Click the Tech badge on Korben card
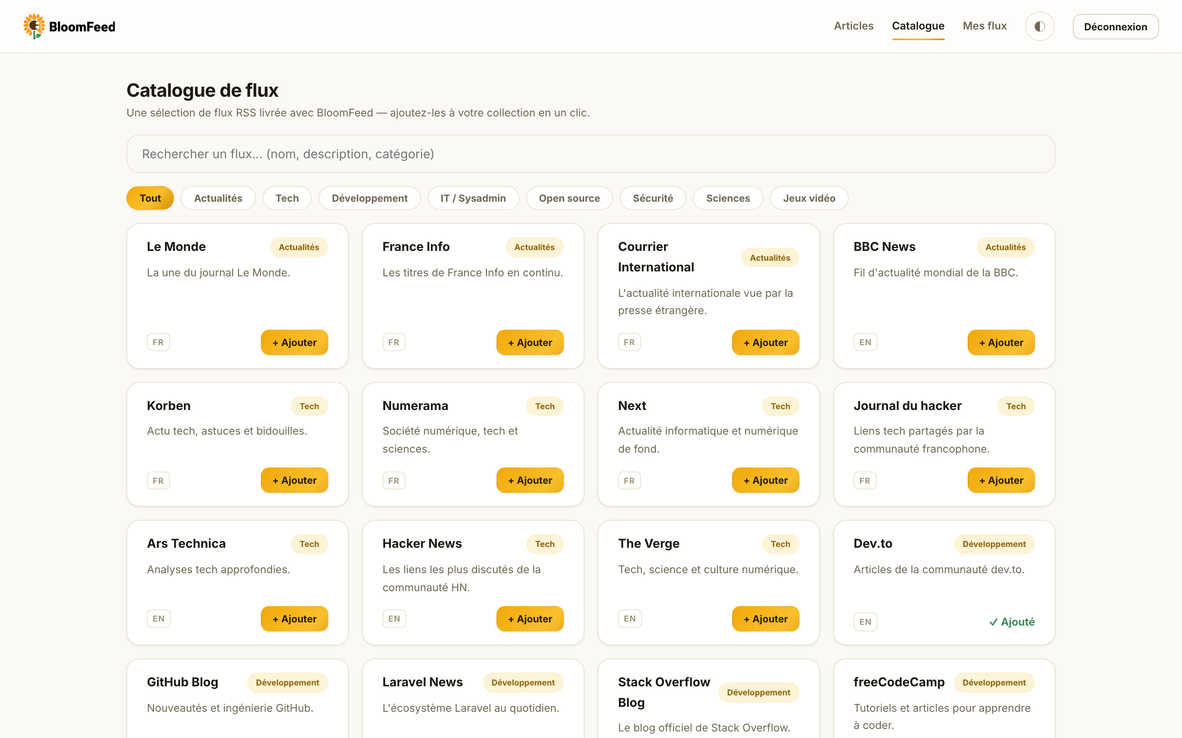The width and height of the screenshot is (1182, 738). [x=309, y=406]
